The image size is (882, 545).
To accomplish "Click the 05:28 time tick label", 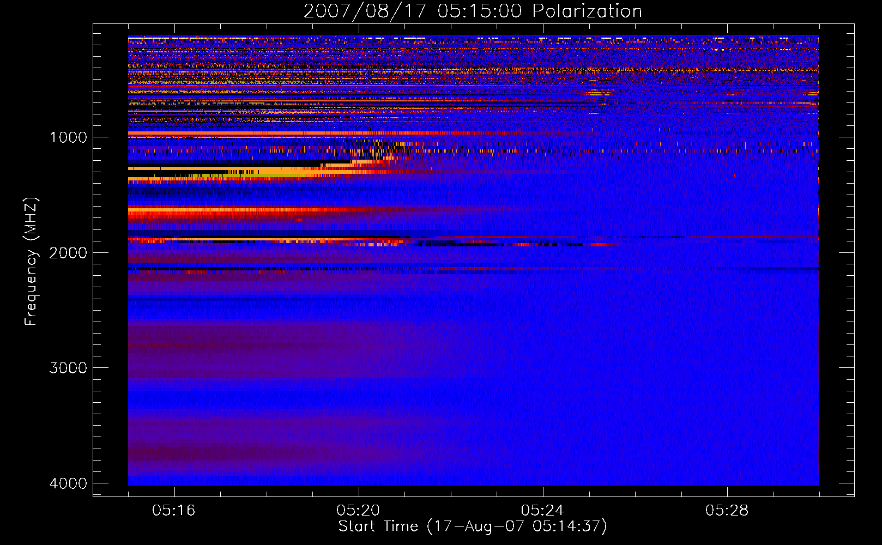I will (x=727, y=511).
